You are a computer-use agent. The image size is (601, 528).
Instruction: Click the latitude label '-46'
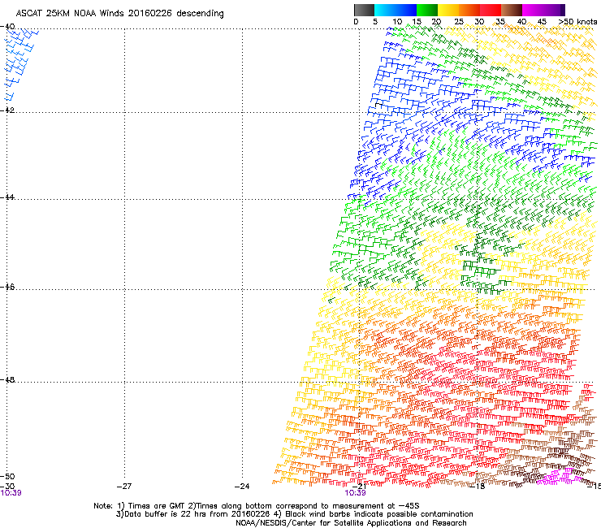point(7,287)
